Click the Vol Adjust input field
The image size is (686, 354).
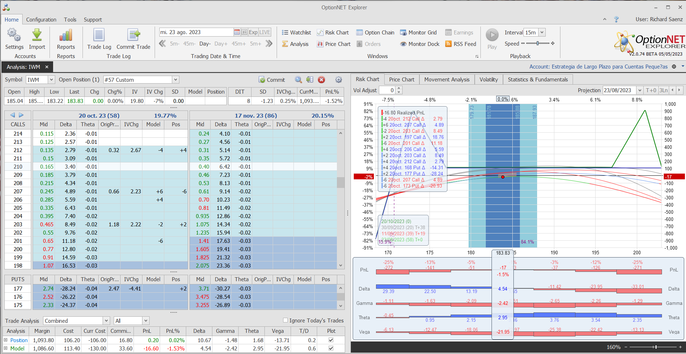click(387, 90)
